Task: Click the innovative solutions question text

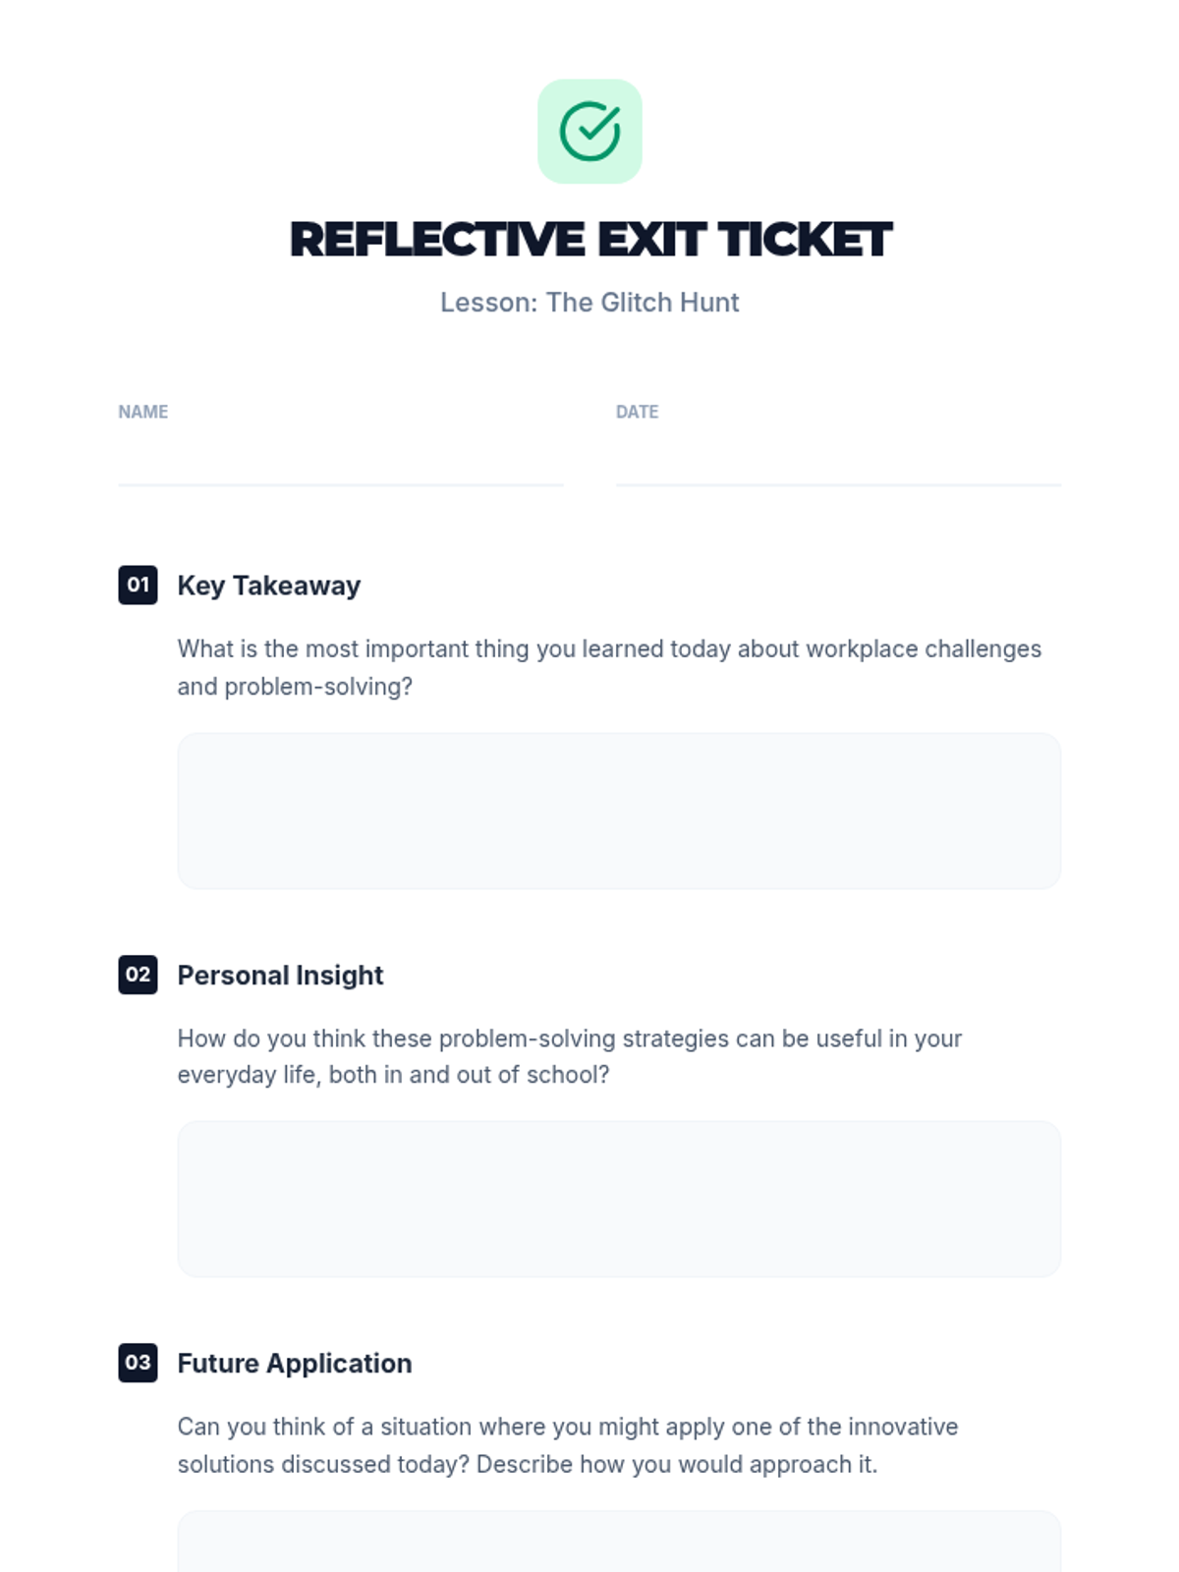Action: coord(568,1445)
